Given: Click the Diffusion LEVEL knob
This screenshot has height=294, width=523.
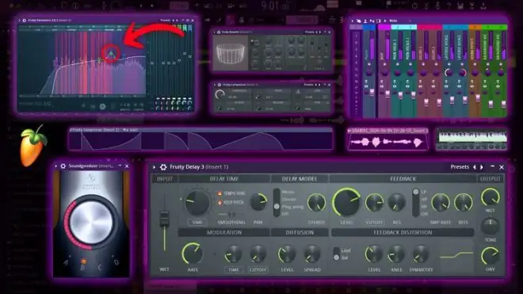Looking at the screenshot, I should (287, 254).
